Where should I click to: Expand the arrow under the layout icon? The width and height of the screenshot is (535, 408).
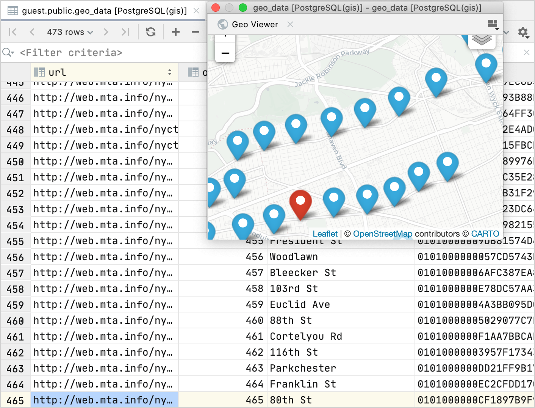[x=496, y=29]
